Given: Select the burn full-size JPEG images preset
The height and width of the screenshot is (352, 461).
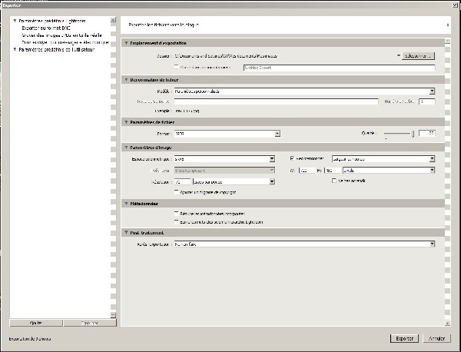Looking at the screenshot, I should coord(61,35).
